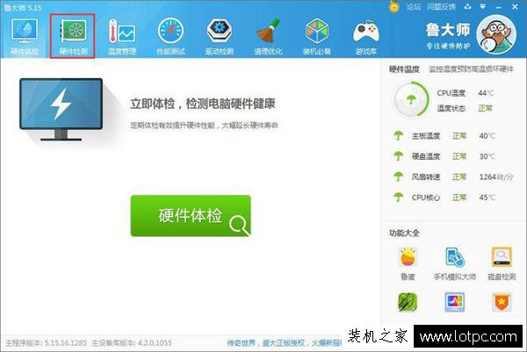This screenshot has width=527, height=352.
Task: Open the 硬件体检 toolbar tab
Action: [x=25, y=36]
